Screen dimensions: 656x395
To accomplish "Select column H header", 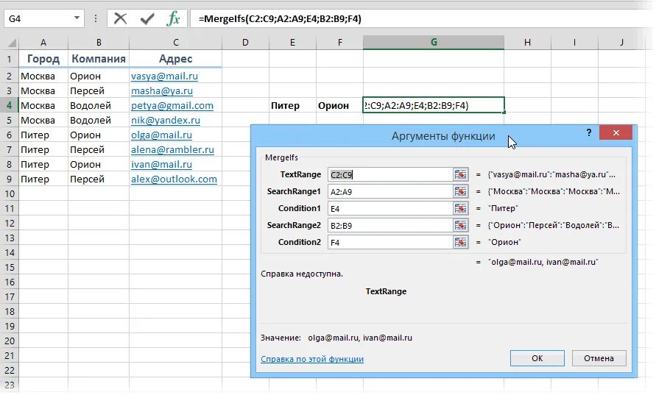I will coord(527,42).
